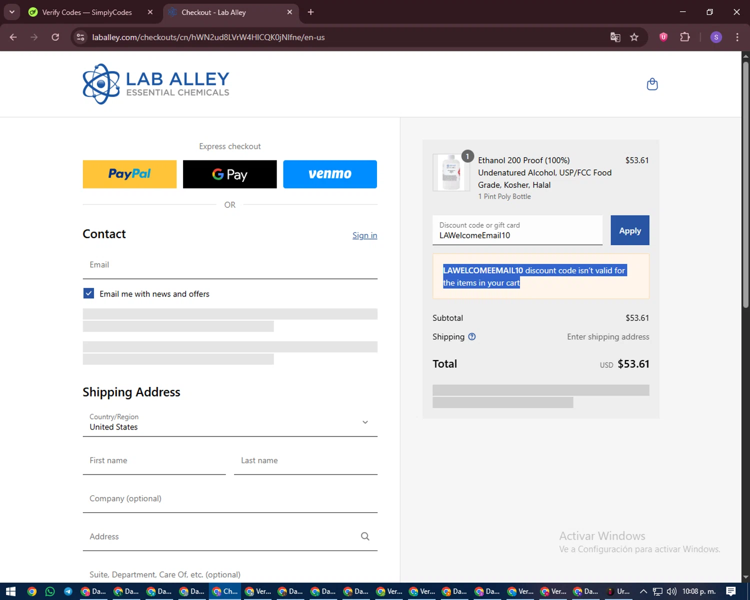Pay with Venmo
Screen dimensions: 750x600
coord(330,174)
